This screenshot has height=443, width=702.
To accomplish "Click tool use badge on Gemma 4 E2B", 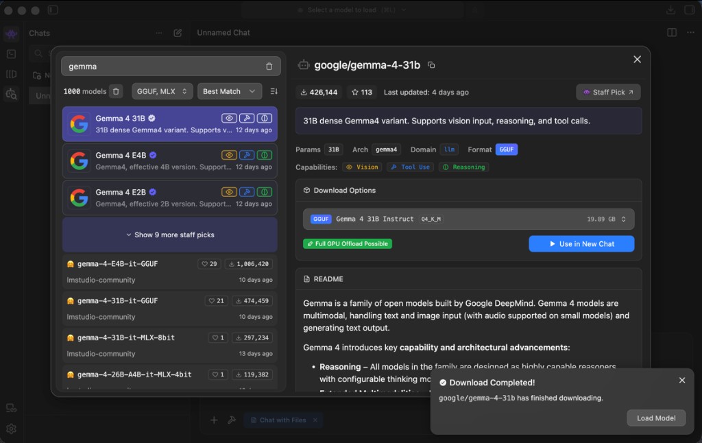I will (x=247, y=192).
